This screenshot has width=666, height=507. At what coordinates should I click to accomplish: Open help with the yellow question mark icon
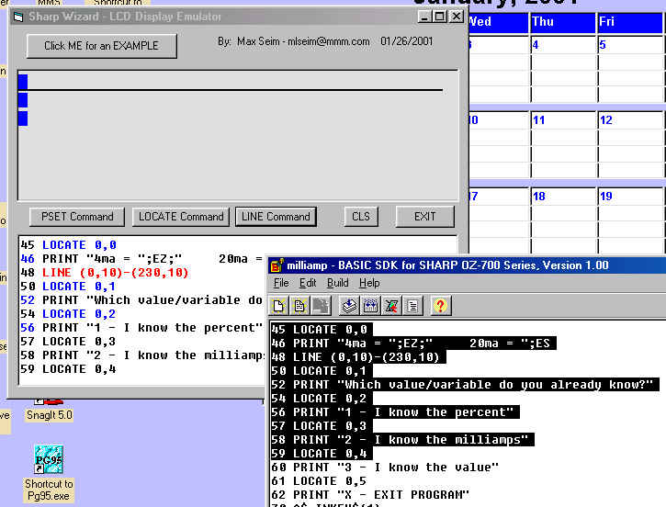(441, 306)
